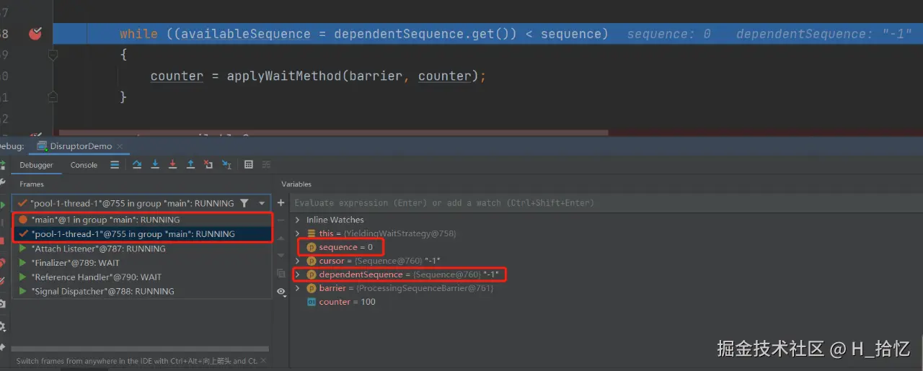Viewport: 923px width, 371px height.
Task: Expand the dependentSequence variable node
Action: (x=297, y=274)
